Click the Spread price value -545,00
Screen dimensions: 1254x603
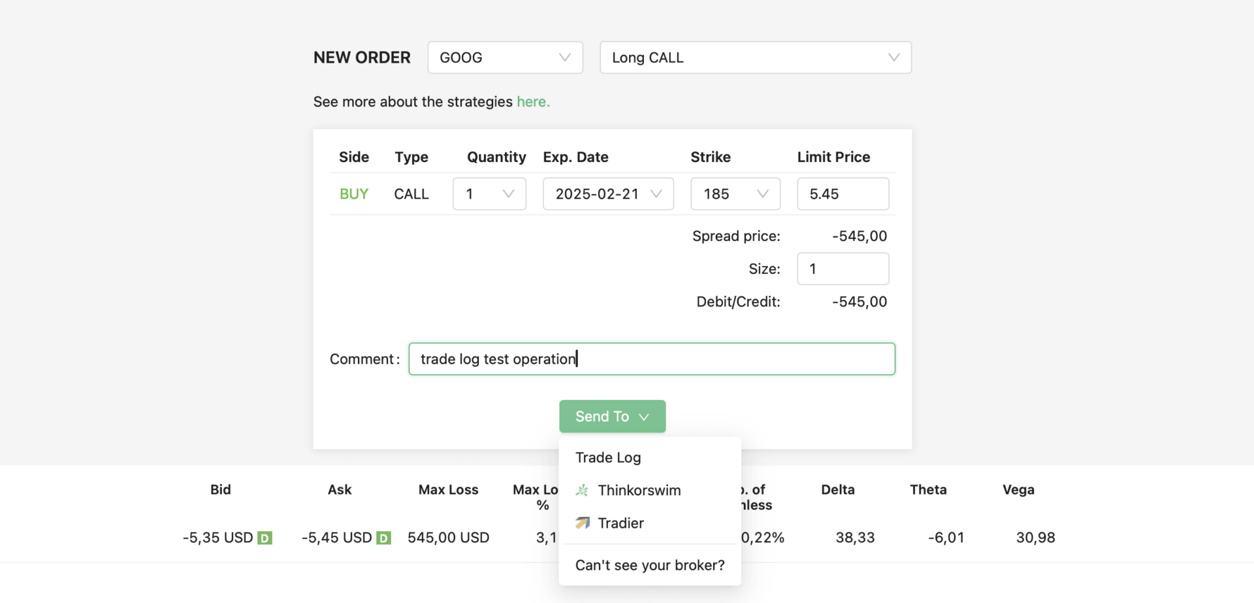tap(860, 236)
